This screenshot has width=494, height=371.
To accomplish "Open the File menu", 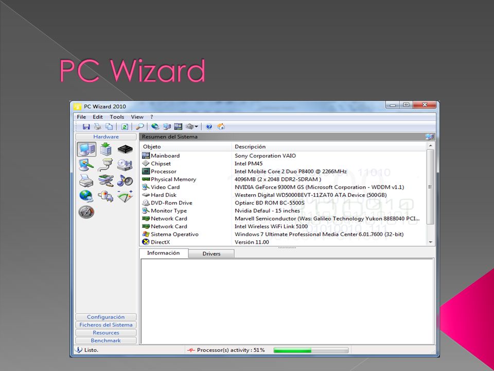I will coord(81,117).
